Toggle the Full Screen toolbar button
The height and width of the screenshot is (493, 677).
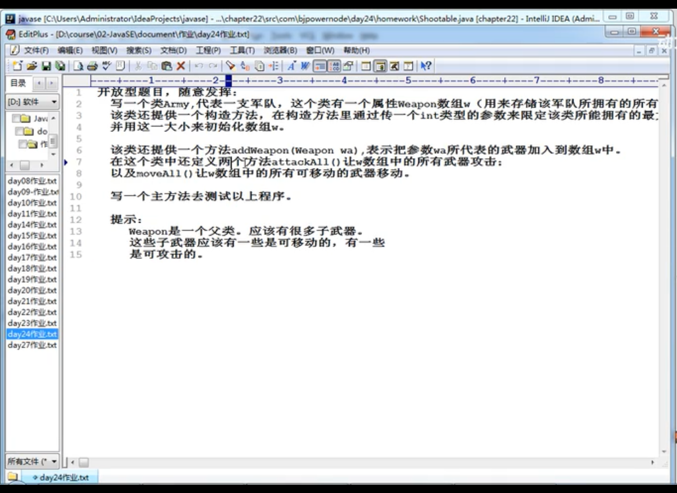click(409, 66)
